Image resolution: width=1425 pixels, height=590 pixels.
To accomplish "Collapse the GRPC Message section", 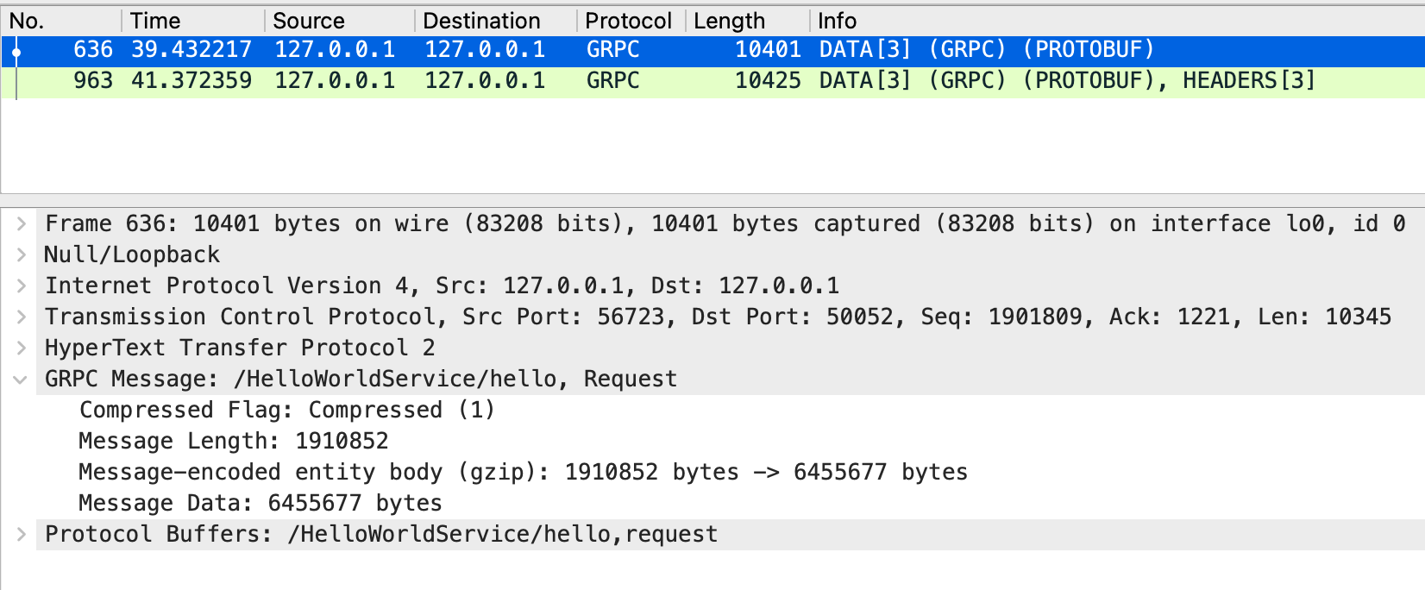I will click(22, 379).
